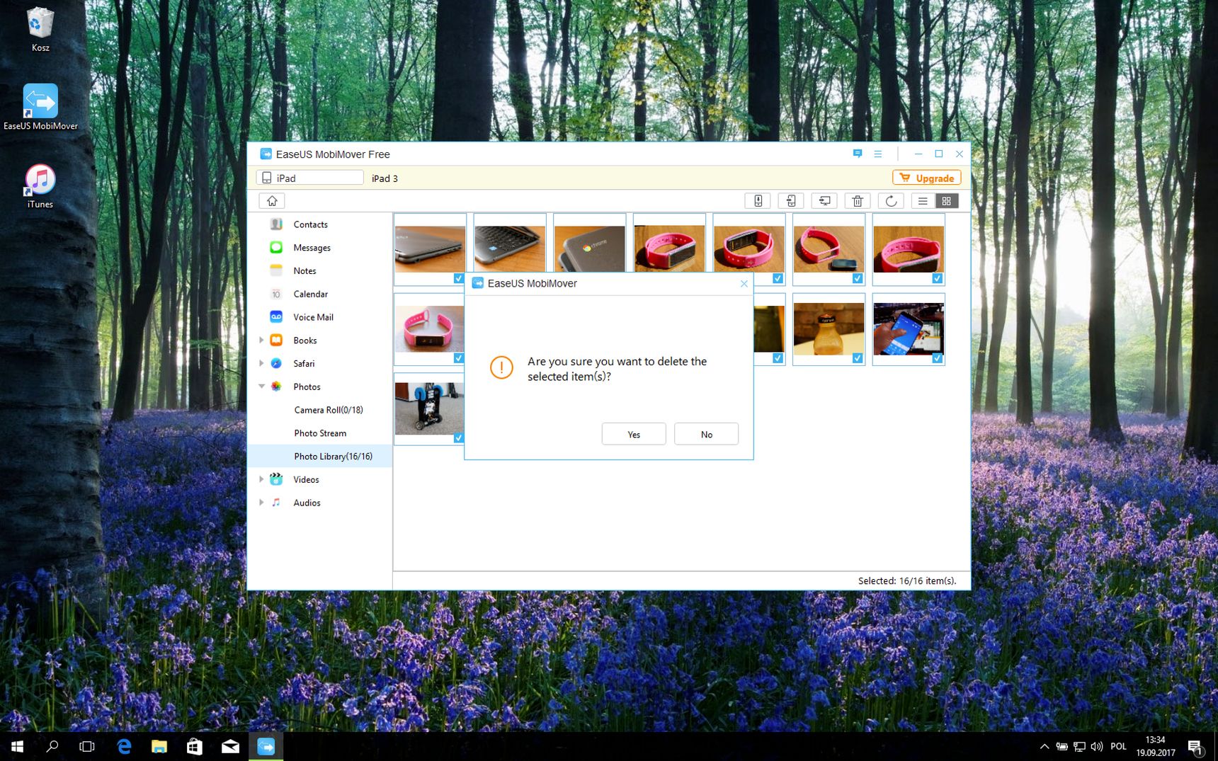Open the clock showing 13:34
The image size is (1218, 761).
tap(1156, 746)
